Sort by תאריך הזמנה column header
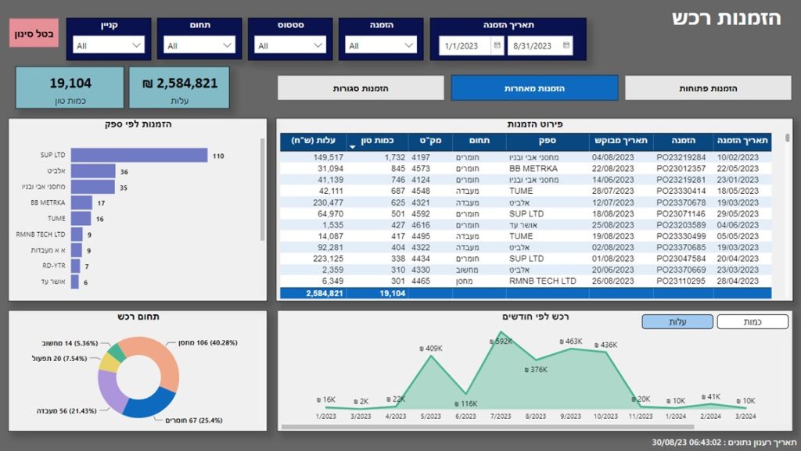The image size is (801, 451). point(742,140)
